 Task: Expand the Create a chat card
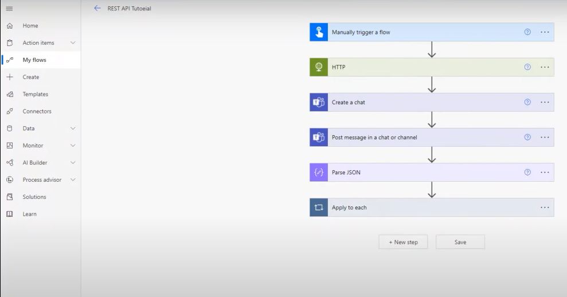432,102
